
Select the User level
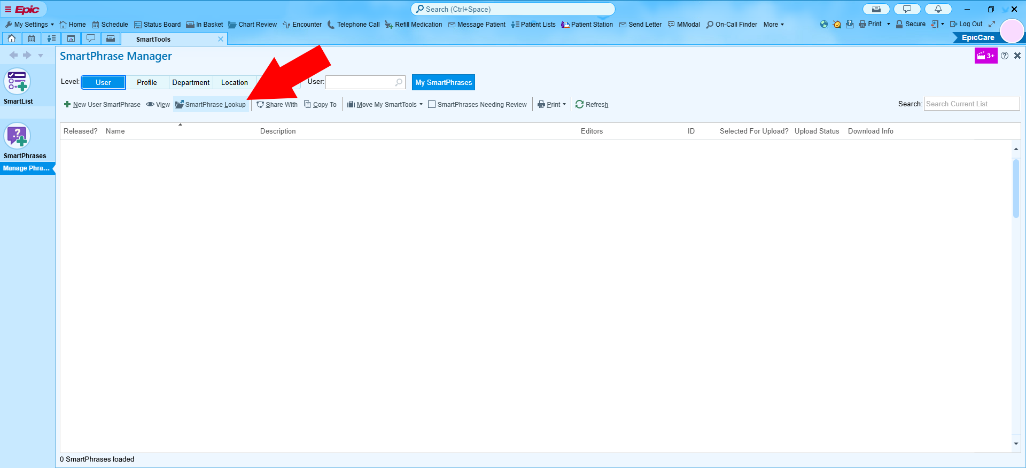pos(103,82)
